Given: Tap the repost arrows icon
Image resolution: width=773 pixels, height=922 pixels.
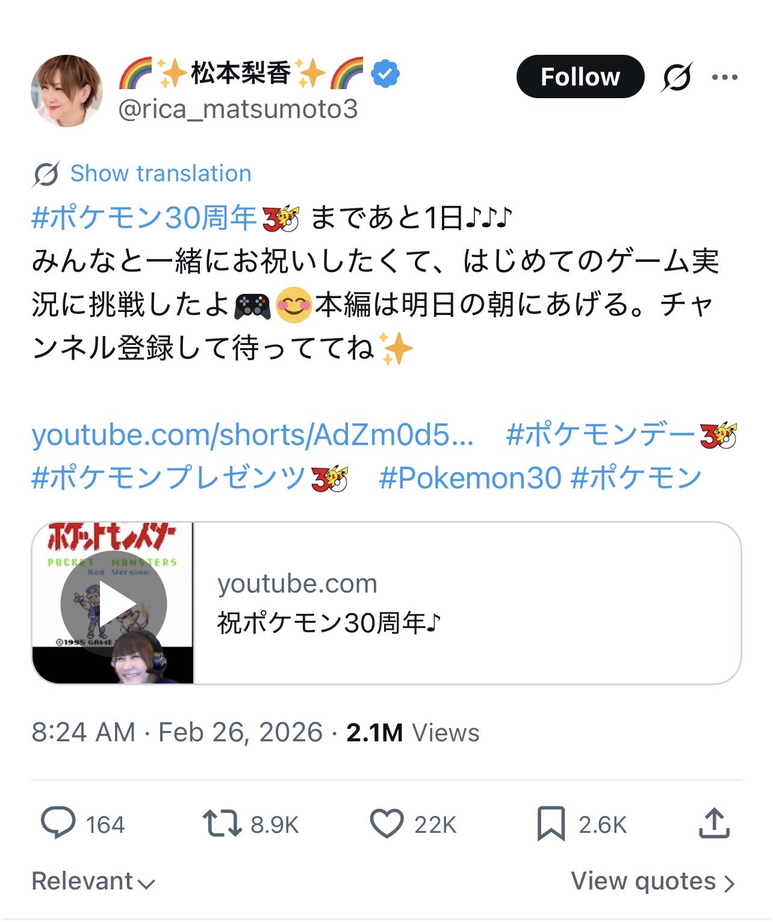Looking at the screenshot, I should pyautogui.click(x=221, y=823).
